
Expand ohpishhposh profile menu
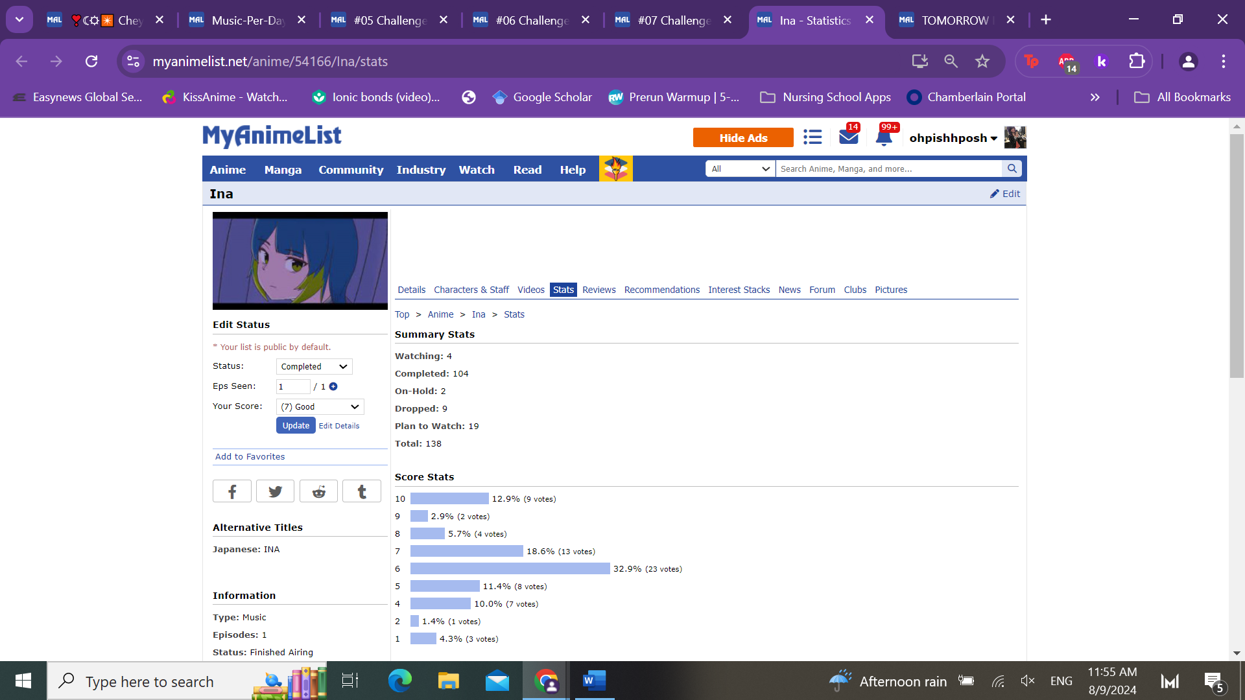point(953,138)
